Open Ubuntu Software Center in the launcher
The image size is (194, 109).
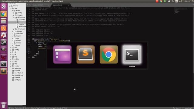tap(4, 28)
